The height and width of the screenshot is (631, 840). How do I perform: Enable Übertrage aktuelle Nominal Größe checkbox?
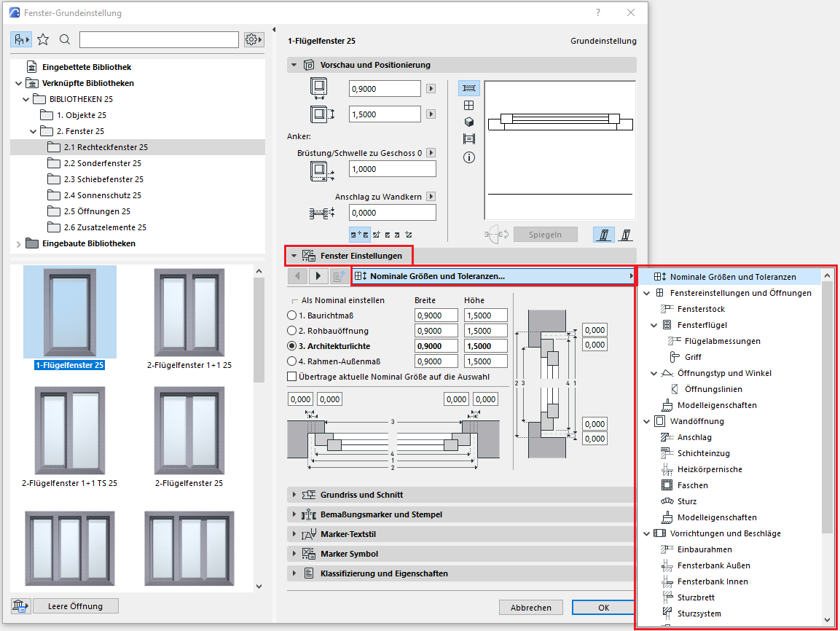(292, 377)
